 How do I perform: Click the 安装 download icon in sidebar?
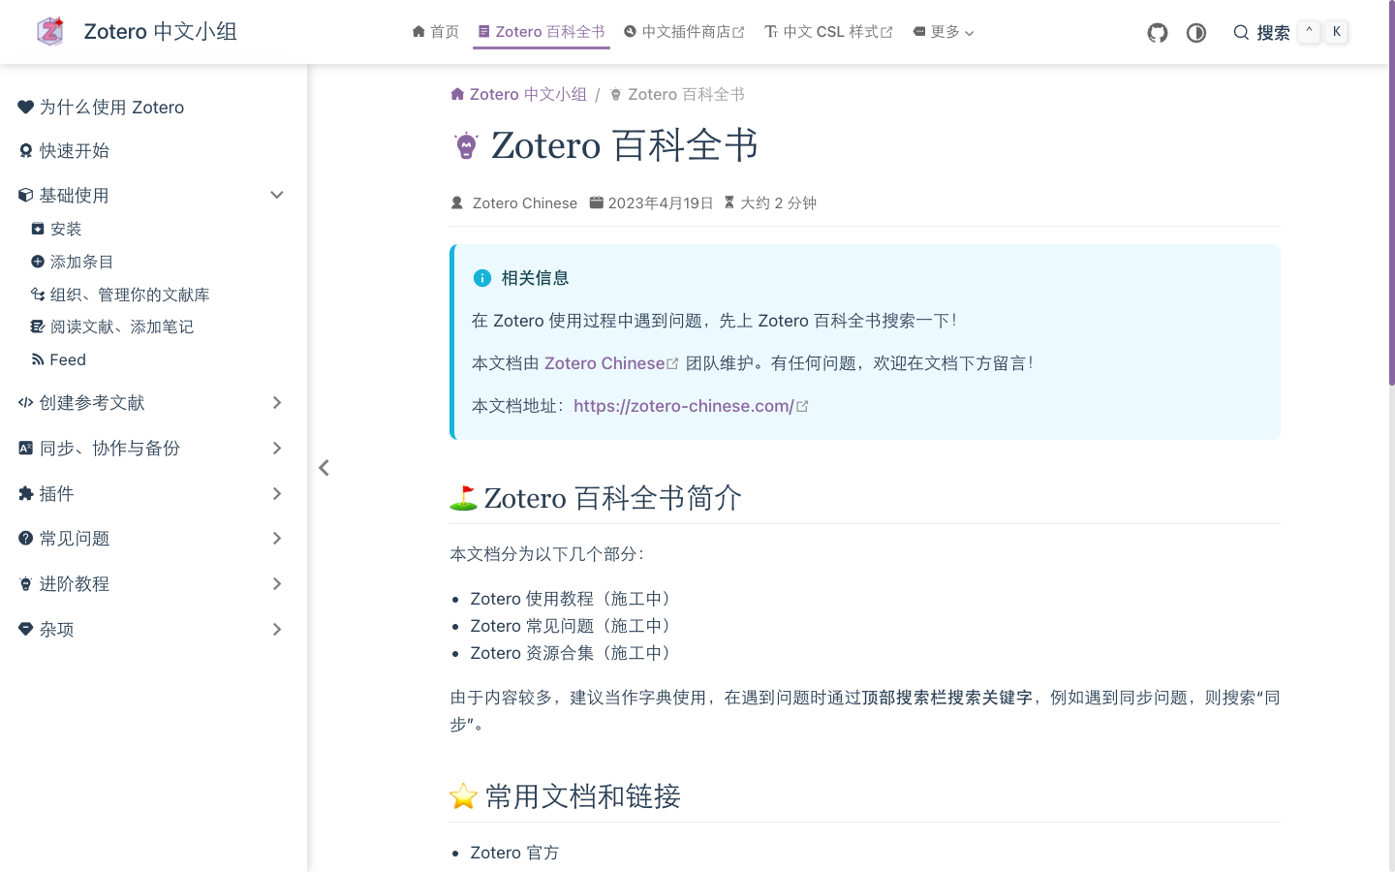click(37, 229)
